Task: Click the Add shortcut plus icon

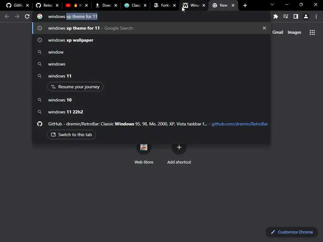Action: (179, 147)
